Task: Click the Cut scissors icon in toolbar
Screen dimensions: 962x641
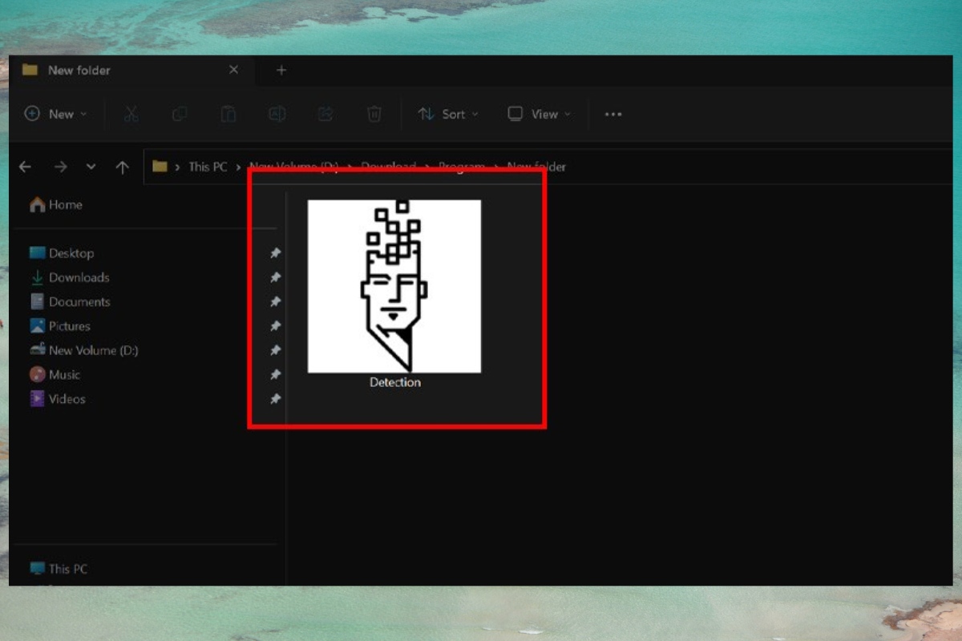Action: coord(131,115)
